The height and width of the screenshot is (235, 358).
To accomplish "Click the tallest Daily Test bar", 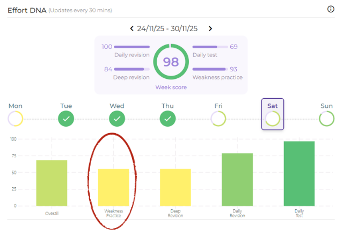I will (x=299, y=173).
